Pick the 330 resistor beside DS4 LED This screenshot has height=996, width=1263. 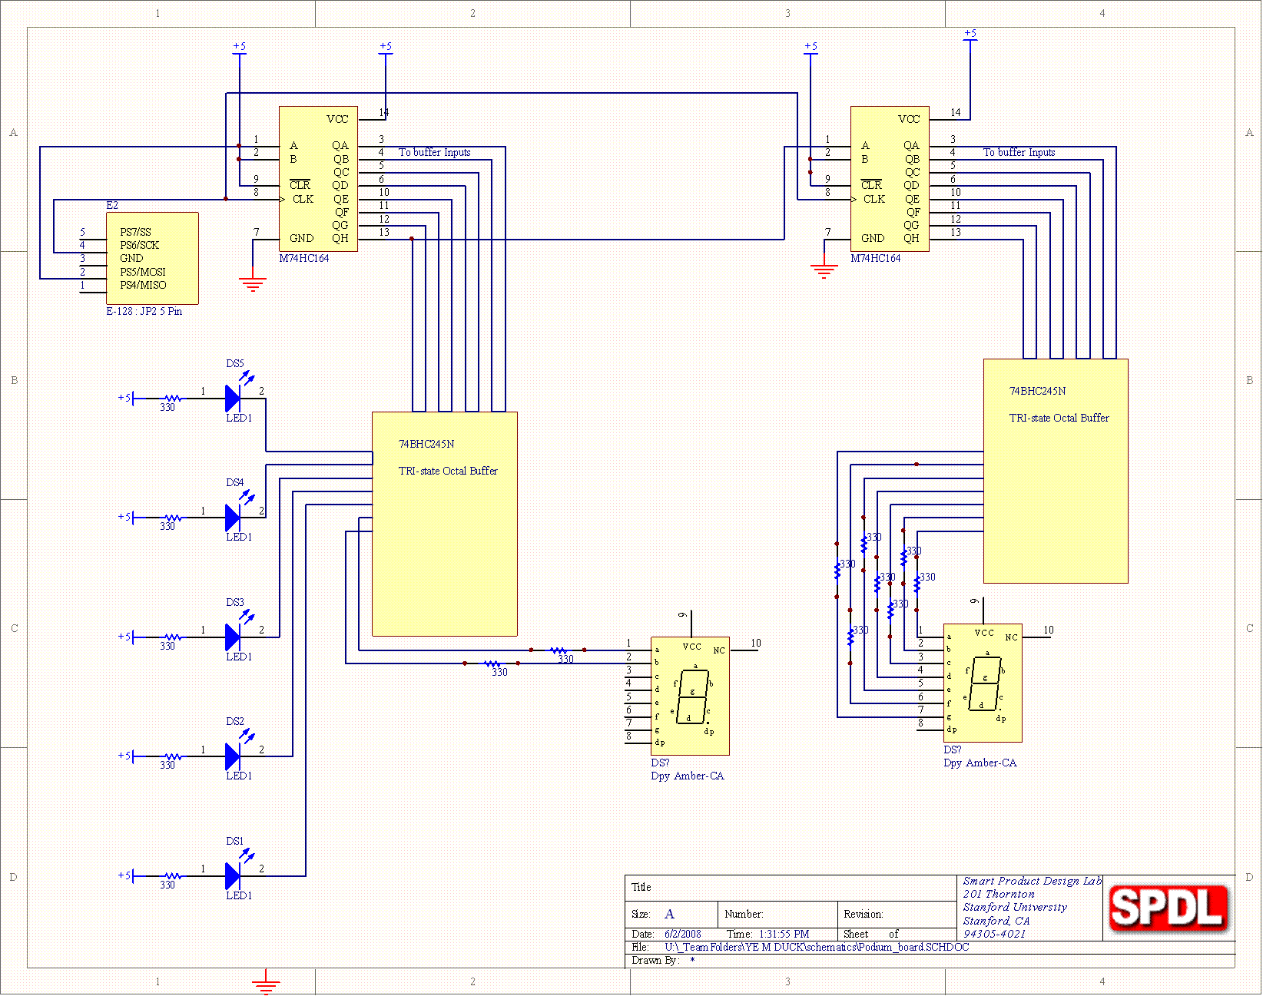172,518
